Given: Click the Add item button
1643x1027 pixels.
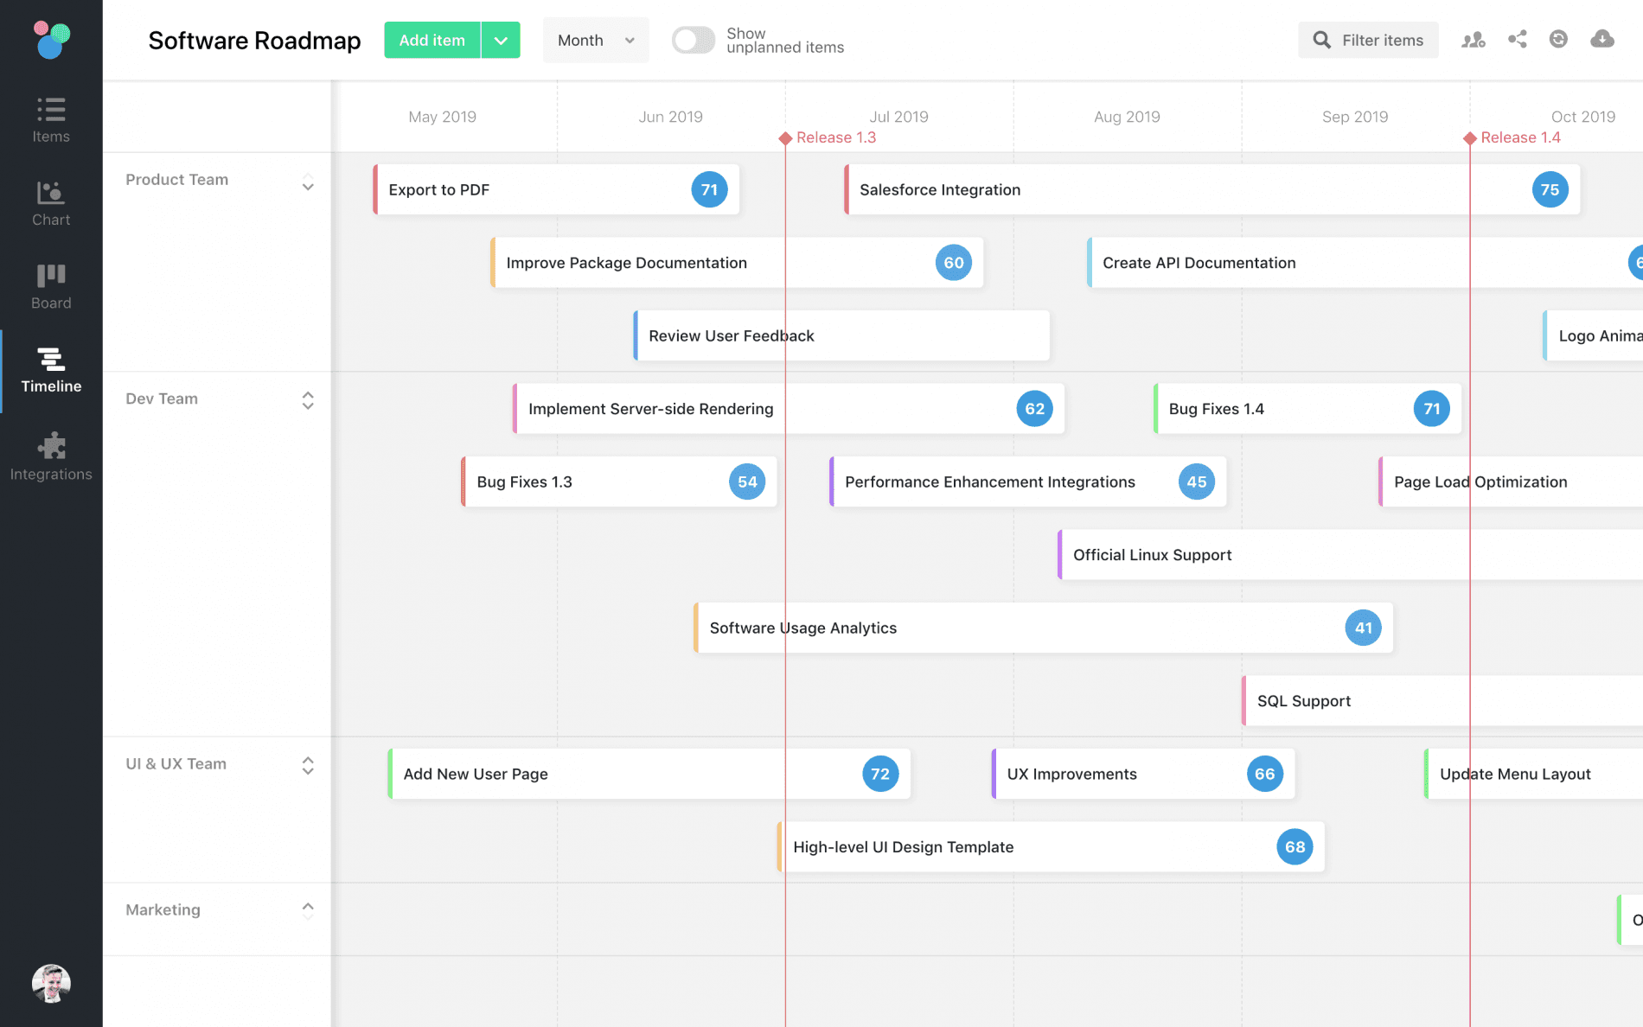Looking at the screenshot, I should pos(431,40).
